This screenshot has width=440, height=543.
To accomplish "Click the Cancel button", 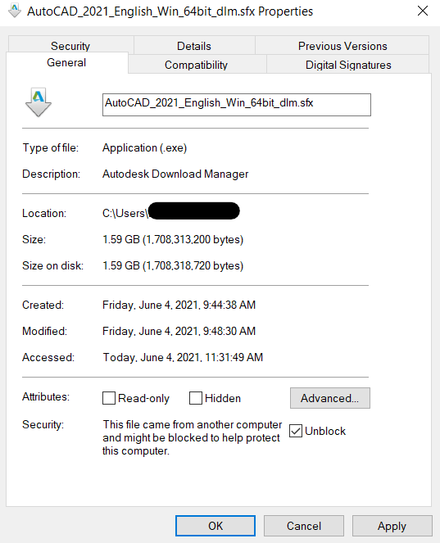I will (304, 526).
